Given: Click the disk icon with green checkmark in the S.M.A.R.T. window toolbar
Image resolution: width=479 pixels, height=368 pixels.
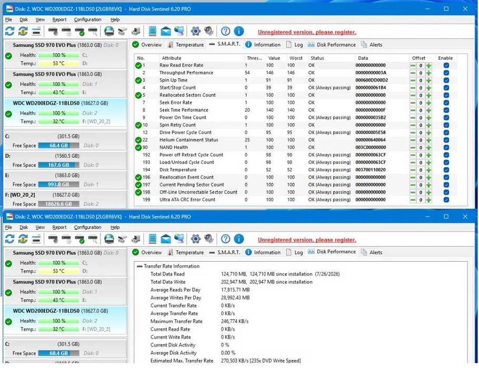Looking at the screenshot, I should [79, 31].
